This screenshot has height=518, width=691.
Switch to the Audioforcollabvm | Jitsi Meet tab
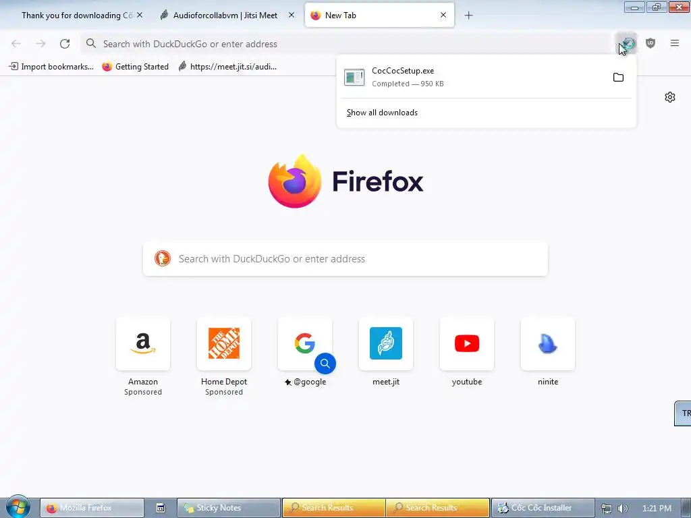pyautogui.click(x=225, y=16)
